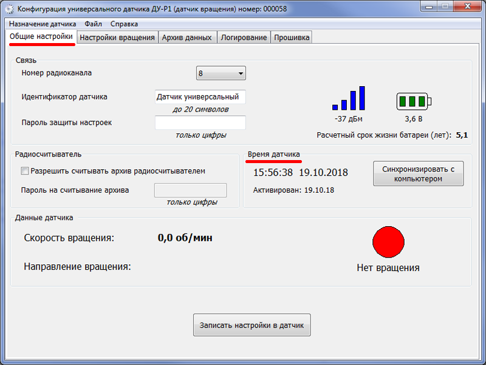Click the Записать настройки в датчик button
Image resolution: width=486 pixels, height=365 pixels.
click(252, 325)
